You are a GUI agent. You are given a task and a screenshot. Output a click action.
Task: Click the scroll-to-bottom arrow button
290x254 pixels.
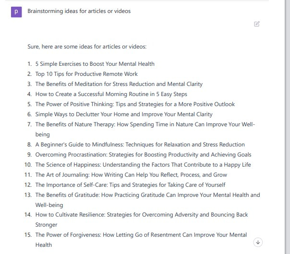(258, 242)
